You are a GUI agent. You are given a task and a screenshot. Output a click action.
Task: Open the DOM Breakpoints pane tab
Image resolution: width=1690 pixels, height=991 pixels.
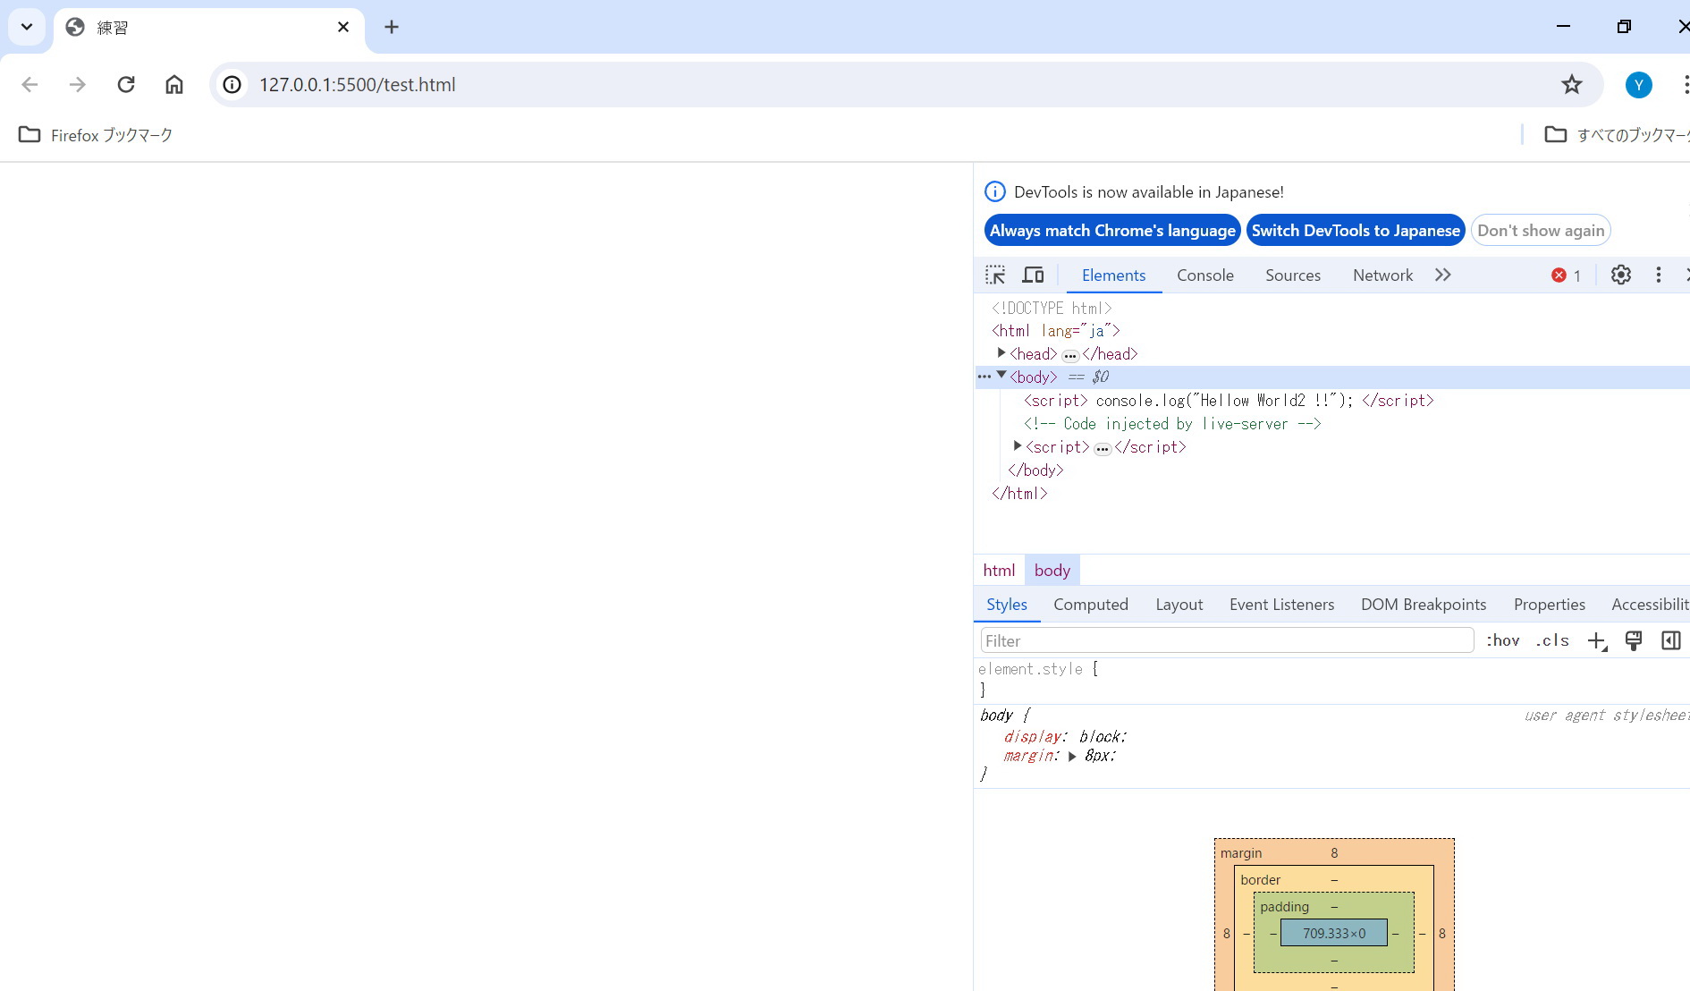click(1424, 605)
